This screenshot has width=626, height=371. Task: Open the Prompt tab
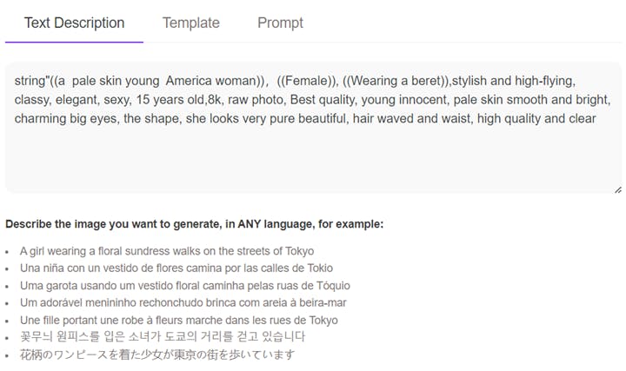click(280, 23)
